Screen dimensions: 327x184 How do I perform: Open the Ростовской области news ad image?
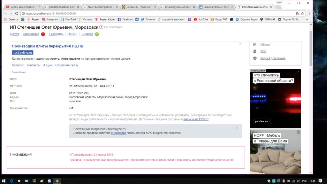(x=275, y=99)
